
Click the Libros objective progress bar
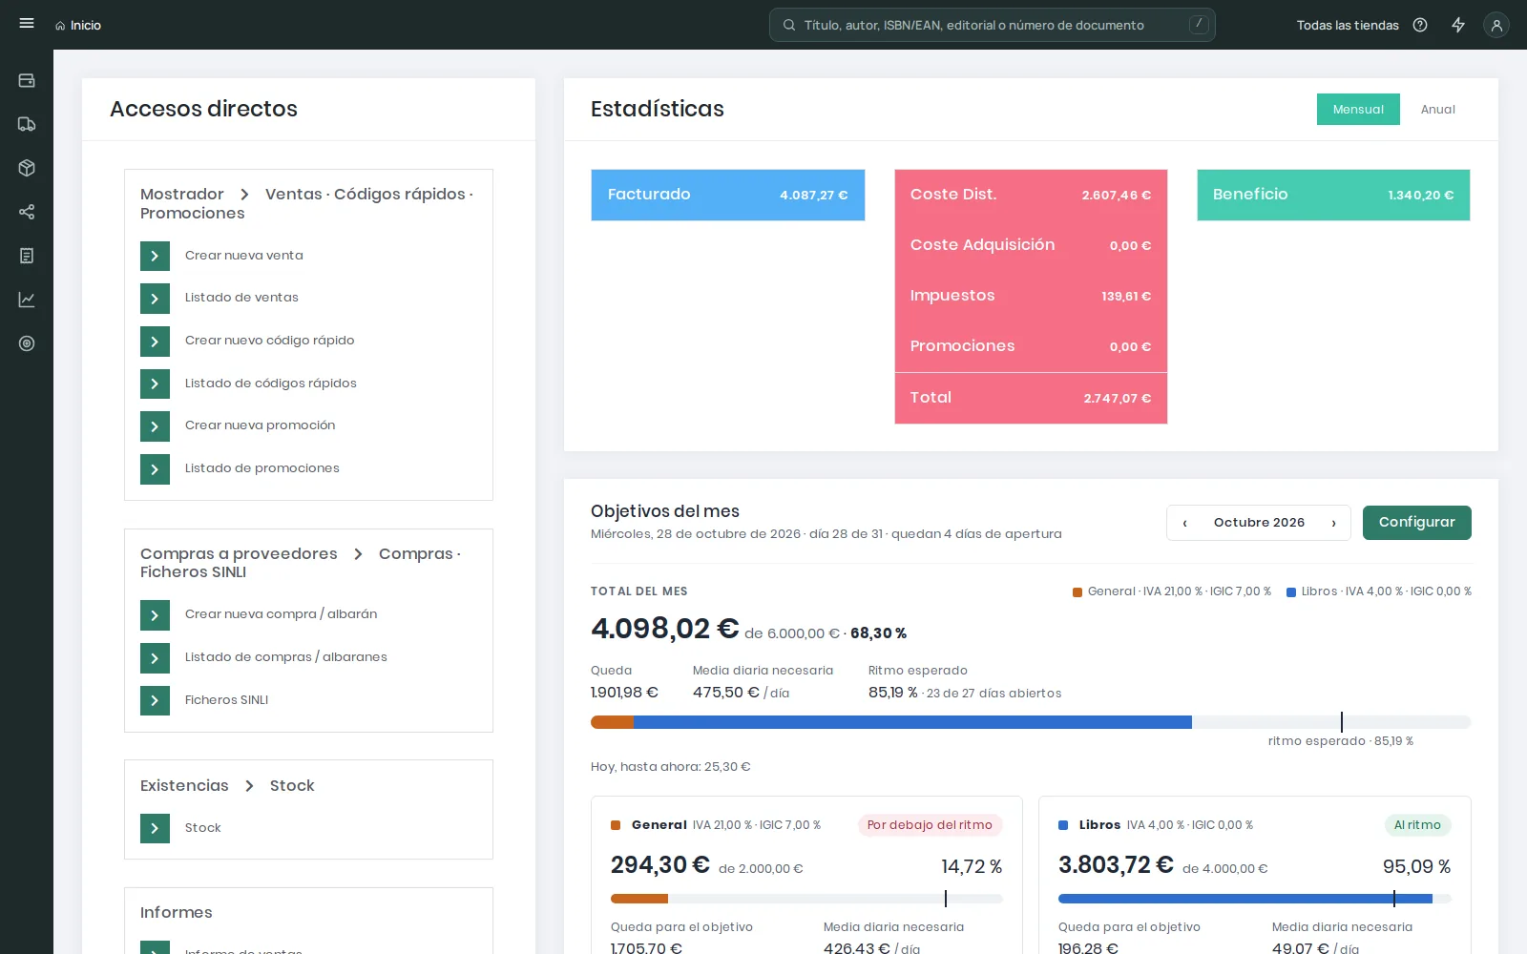point(1254,899)
